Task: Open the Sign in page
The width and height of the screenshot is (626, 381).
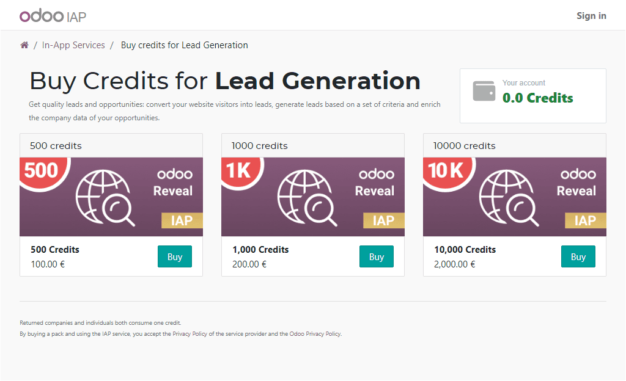Action: (591, 15)
